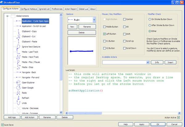Click the gesture icon beside Refresh
The image size is (185, 127).
tap(18, 98)
